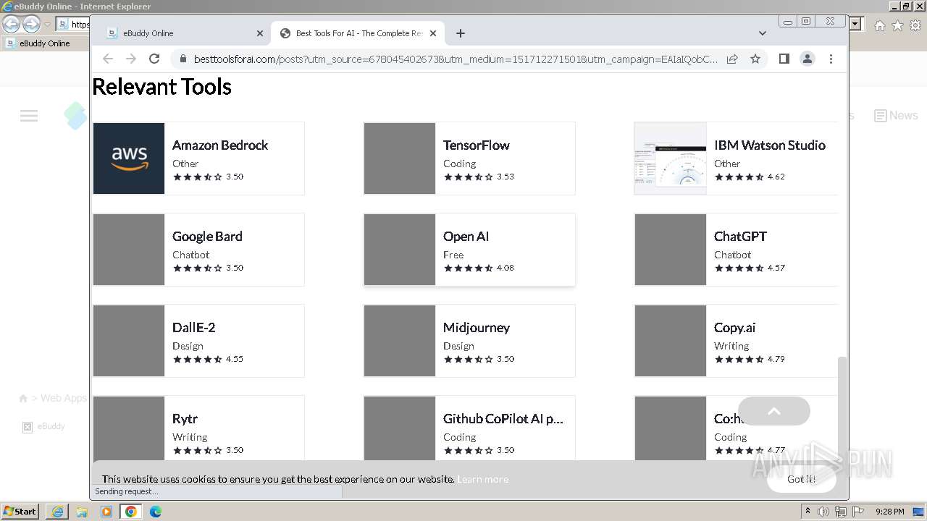Open the Github CoPilot AI tool card
This screenshot has height=521, width=927.
(x=469, y=428)
